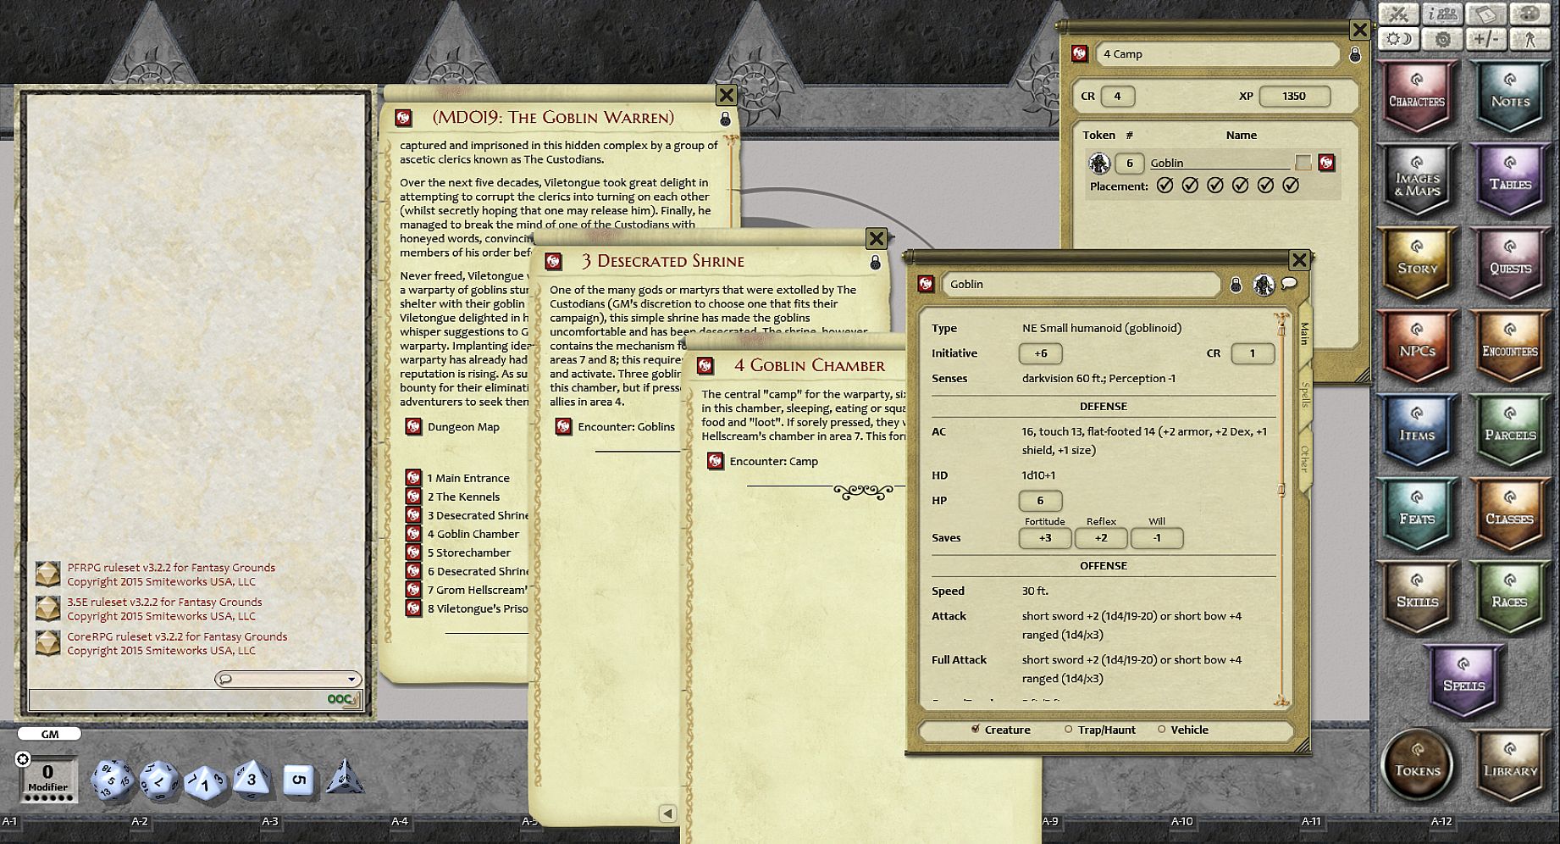Click the d20 die icon
This screenshot has width=1560, height=844.
click(x=112, y=780)
